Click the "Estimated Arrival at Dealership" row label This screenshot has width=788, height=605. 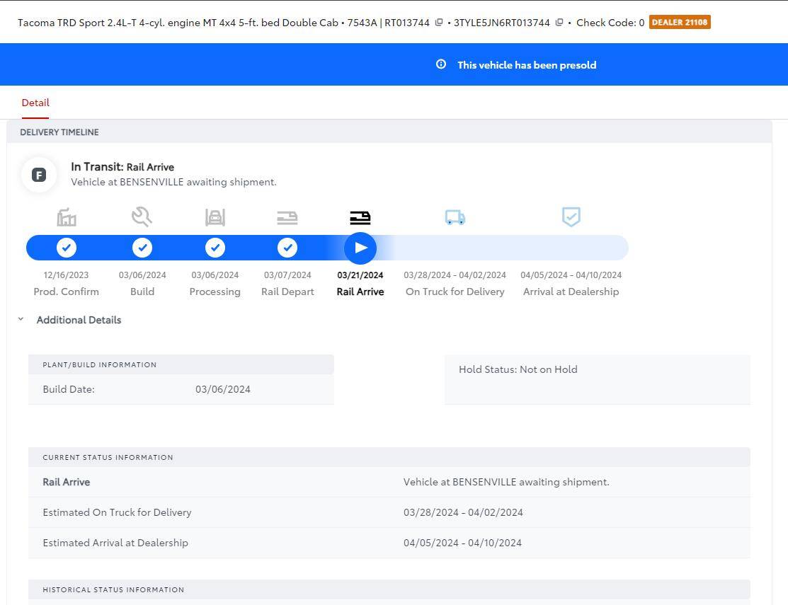(115, 543)
